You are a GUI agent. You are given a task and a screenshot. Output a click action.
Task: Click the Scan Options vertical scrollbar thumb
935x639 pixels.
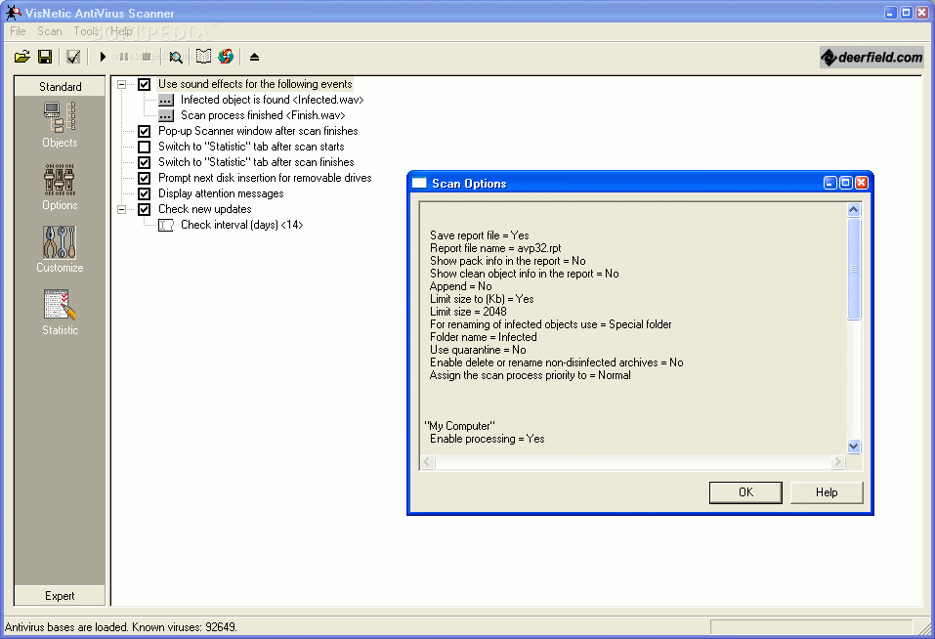[854, 269]
